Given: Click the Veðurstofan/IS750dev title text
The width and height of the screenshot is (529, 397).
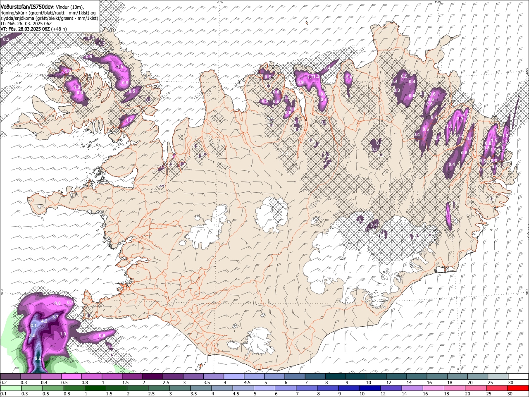Looking at the screenshot, I should point(27,6).
